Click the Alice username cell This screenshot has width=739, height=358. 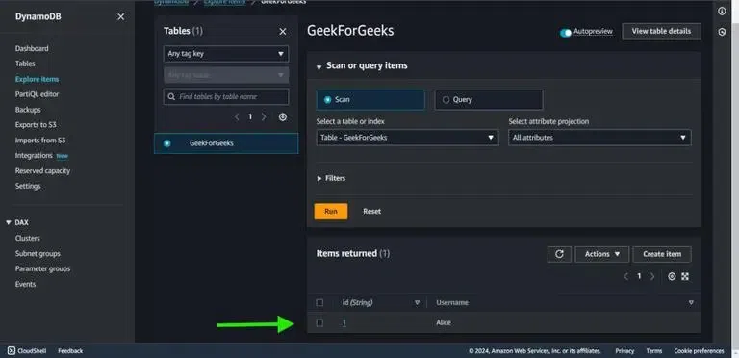tap(444, 322)
